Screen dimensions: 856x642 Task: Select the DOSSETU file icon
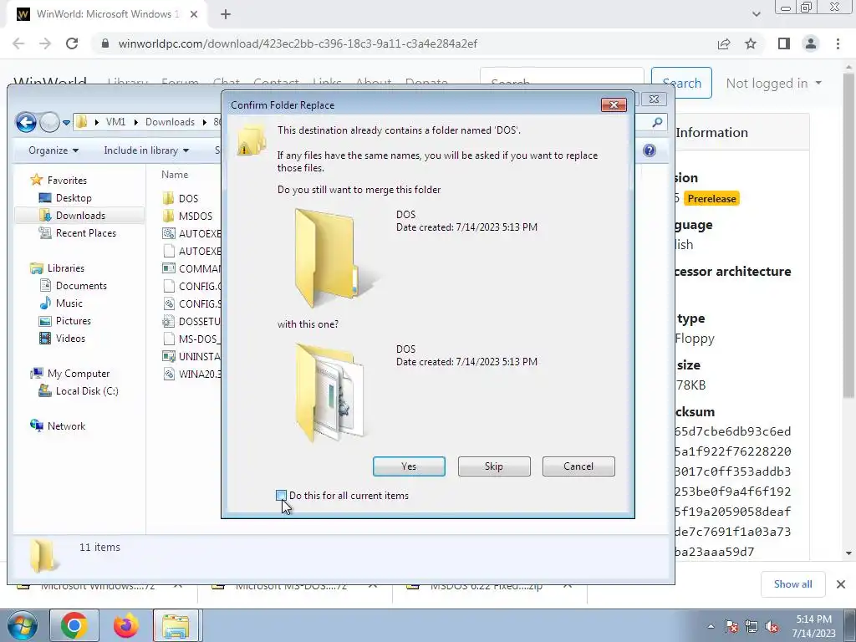pos(168,322)
